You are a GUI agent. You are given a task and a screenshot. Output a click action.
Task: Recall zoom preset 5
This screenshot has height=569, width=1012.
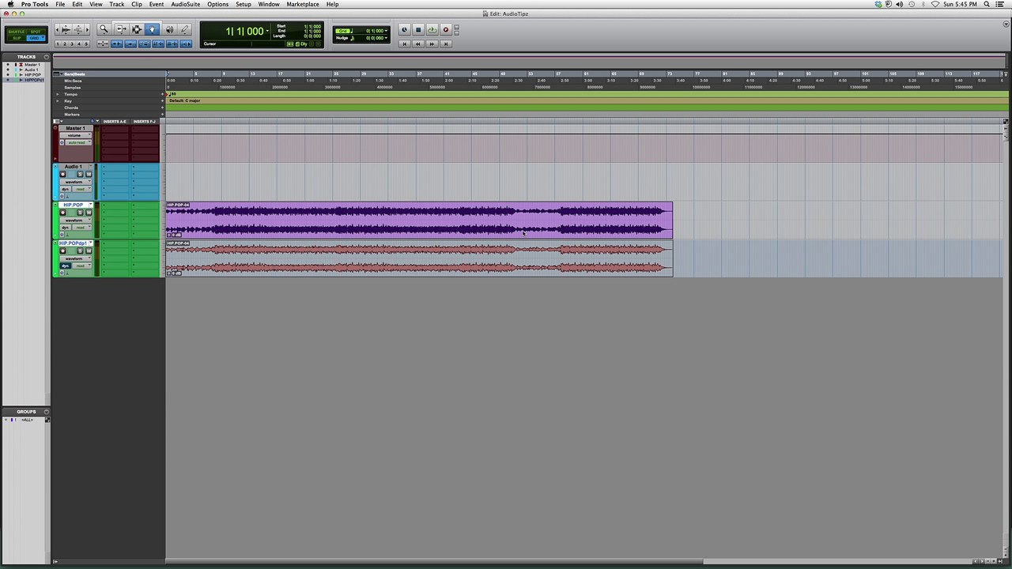(86, 43)
